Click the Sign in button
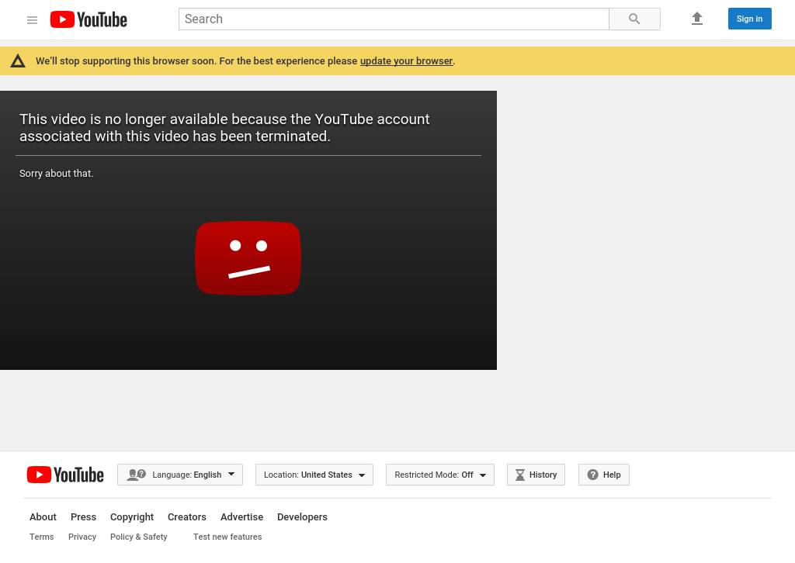 tap(749, 19)
